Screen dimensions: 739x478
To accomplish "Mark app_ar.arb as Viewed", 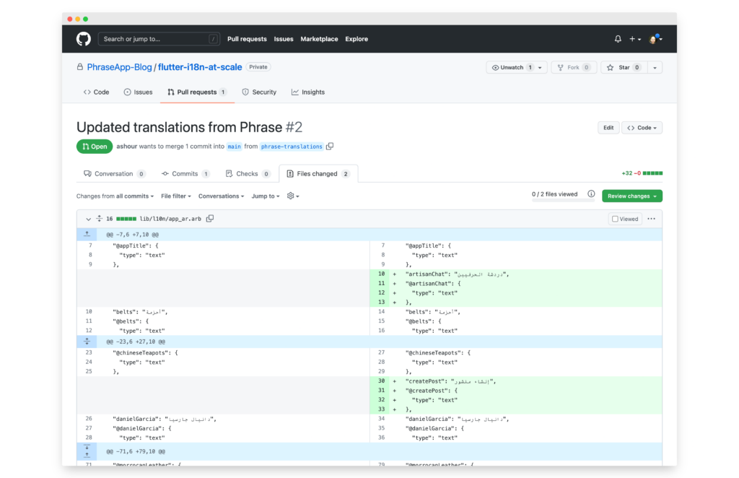I will tap(625, 219).
